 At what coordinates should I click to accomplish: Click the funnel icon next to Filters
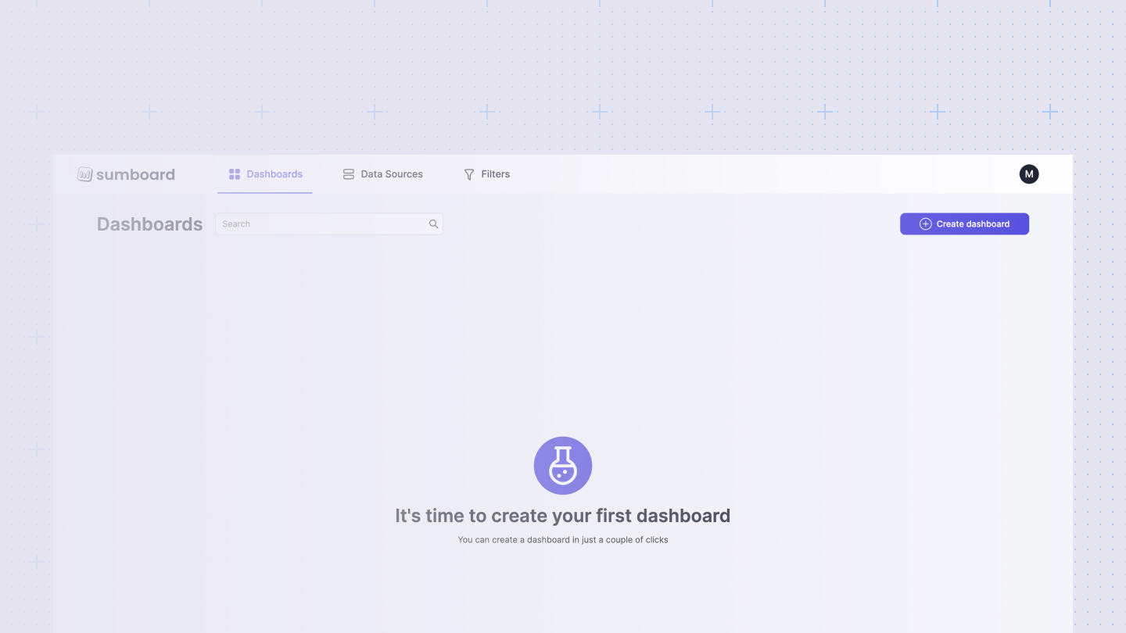pos(469,173)
